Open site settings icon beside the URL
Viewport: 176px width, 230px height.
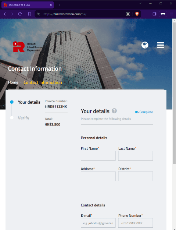pyautogui.click(x=39, y=14)
